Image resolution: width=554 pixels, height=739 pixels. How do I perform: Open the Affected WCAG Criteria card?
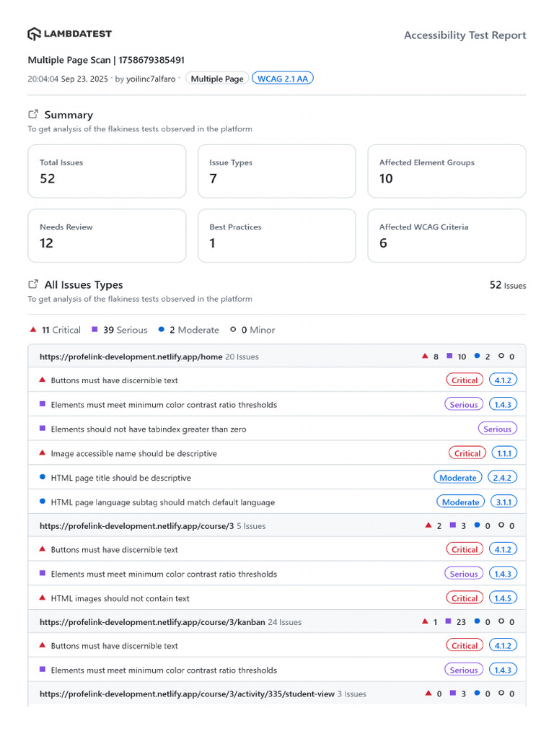(447, 236)
